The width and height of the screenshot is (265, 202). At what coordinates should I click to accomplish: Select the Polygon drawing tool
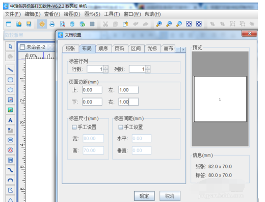pyautogui.click(x=10, y=190)
